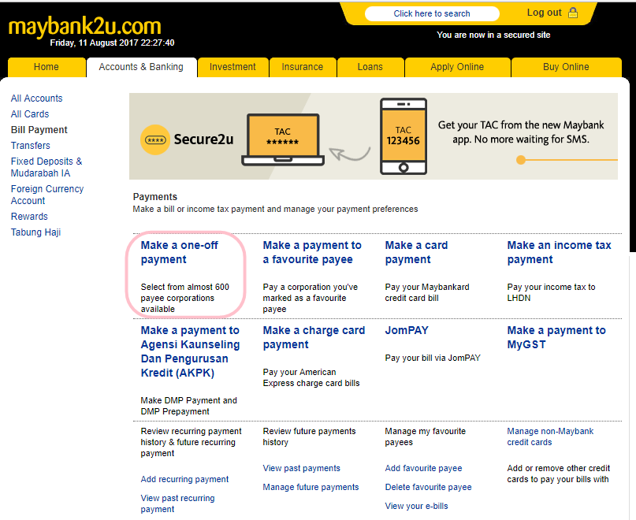636x520 pixels.
Task: Click Manage future payments
Action: pos(311,487)
